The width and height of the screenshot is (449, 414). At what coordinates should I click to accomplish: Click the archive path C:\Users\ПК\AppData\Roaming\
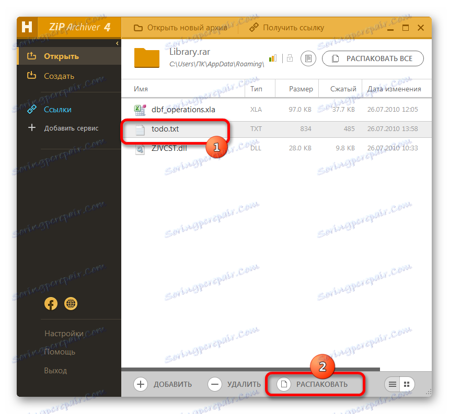click(216, 64)
